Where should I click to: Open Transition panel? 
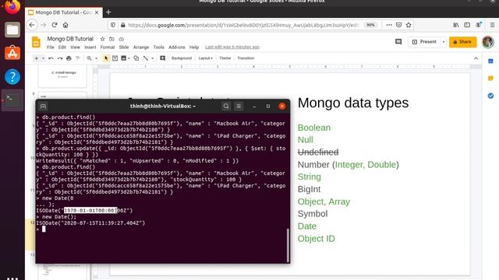[x=246, y=58]
